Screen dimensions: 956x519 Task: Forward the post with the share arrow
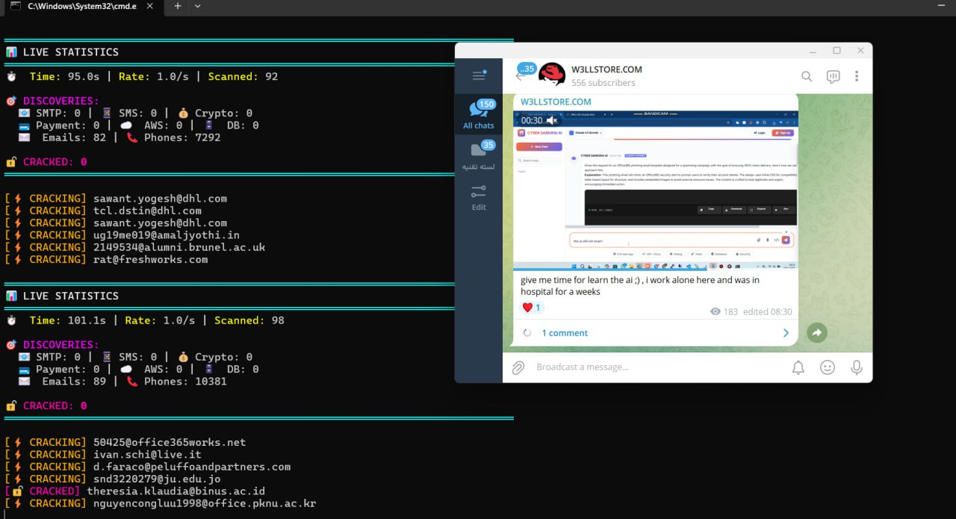(x=817, y=333)
